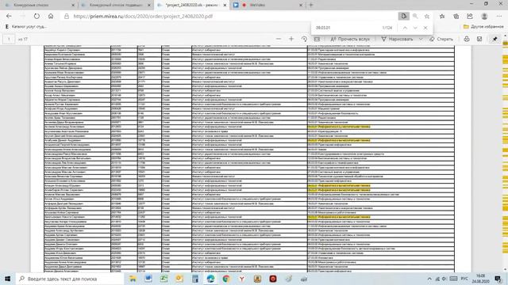Fit PDF page to width
This screenshot has width=508, height=285.
tap(317, 39)
